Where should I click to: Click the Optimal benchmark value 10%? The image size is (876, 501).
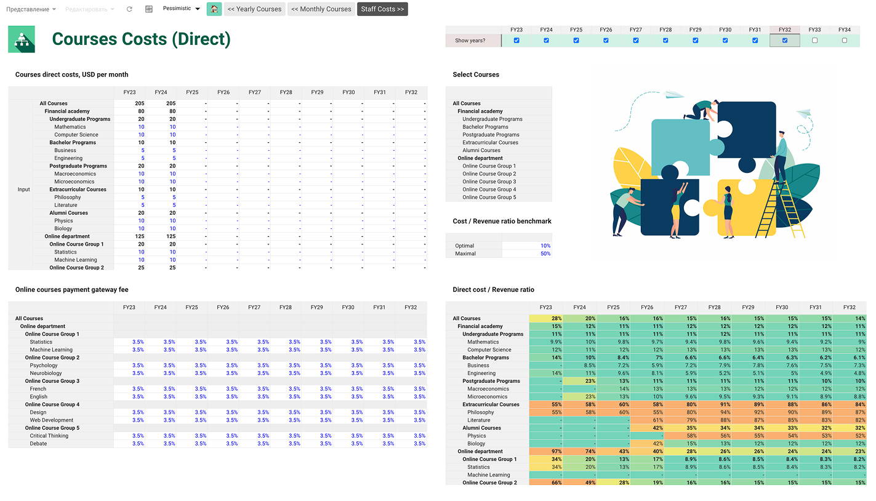pyautogui.click(x=545, y=246)
